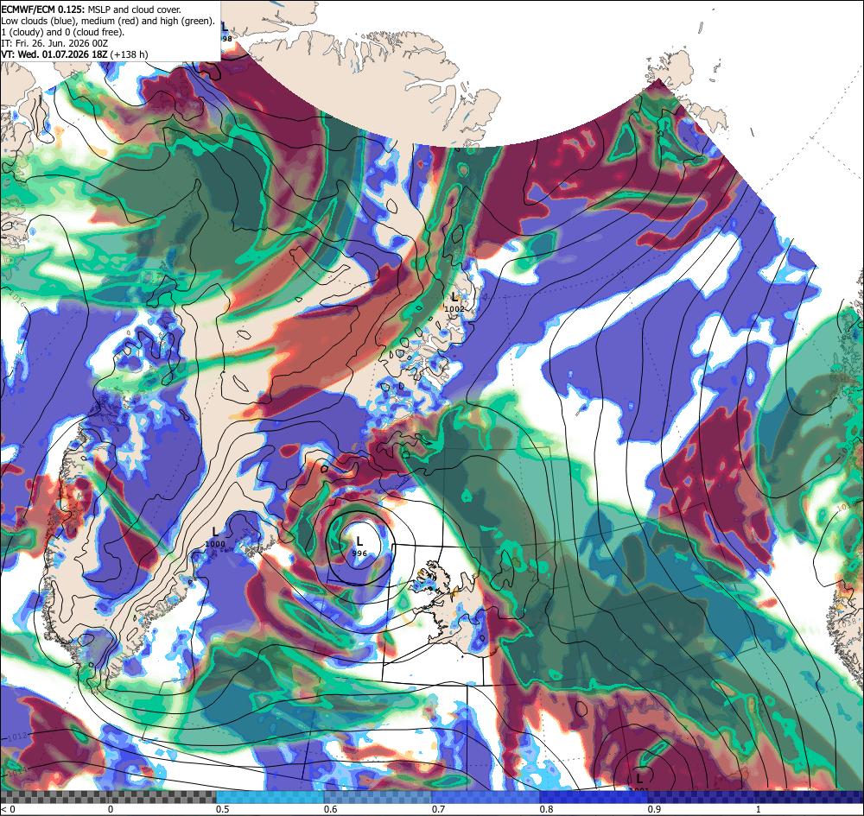The image size is (864, 816).
Task: Click the gray checkered below-zero legend segment
Action: tap(108, 797)
